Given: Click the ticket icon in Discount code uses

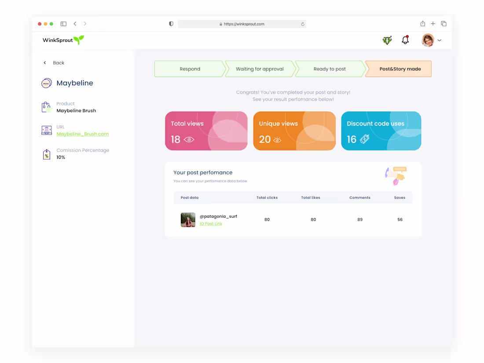Looking at the screenshot, I should 365,139.
